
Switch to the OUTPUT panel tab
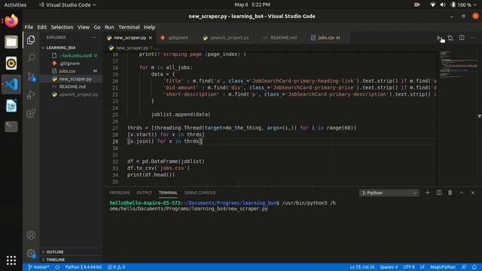click(x=144, y=193)
